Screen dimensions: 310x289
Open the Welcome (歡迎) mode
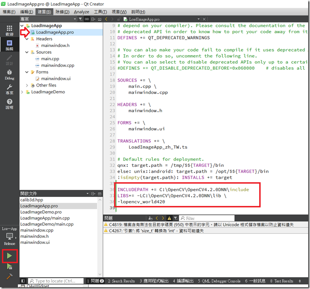(9, 31)
